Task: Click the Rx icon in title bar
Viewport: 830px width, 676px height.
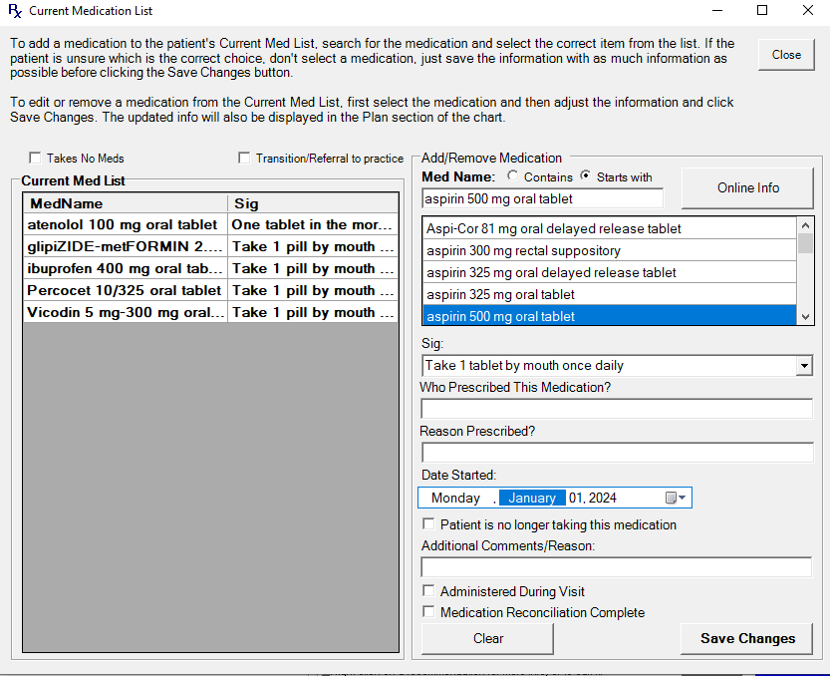Action: pyautogui.click(x=14, y=12)
